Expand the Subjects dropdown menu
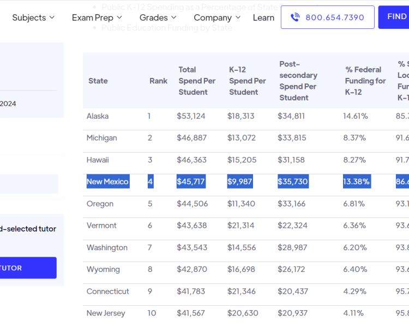This screenshot has height=327, width=409. click(33, 17)
